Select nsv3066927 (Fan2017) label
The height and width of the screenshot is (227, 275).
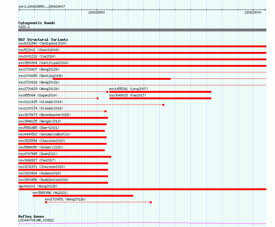[37, 160]
